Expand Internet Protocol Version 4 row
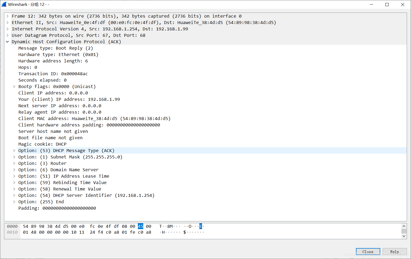The height and width of the screenshot is (259, 411). tap(7, 29)
